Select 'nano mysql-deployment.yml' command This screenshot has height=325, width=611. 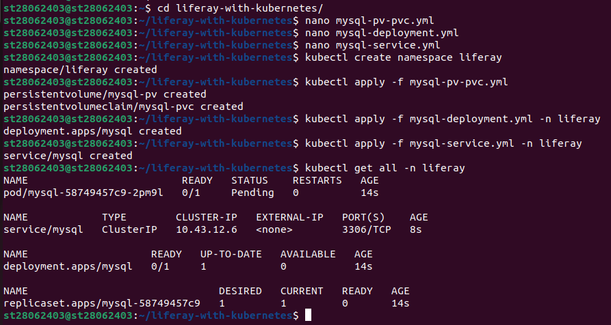pyautogui.click(x=382, y=33)
